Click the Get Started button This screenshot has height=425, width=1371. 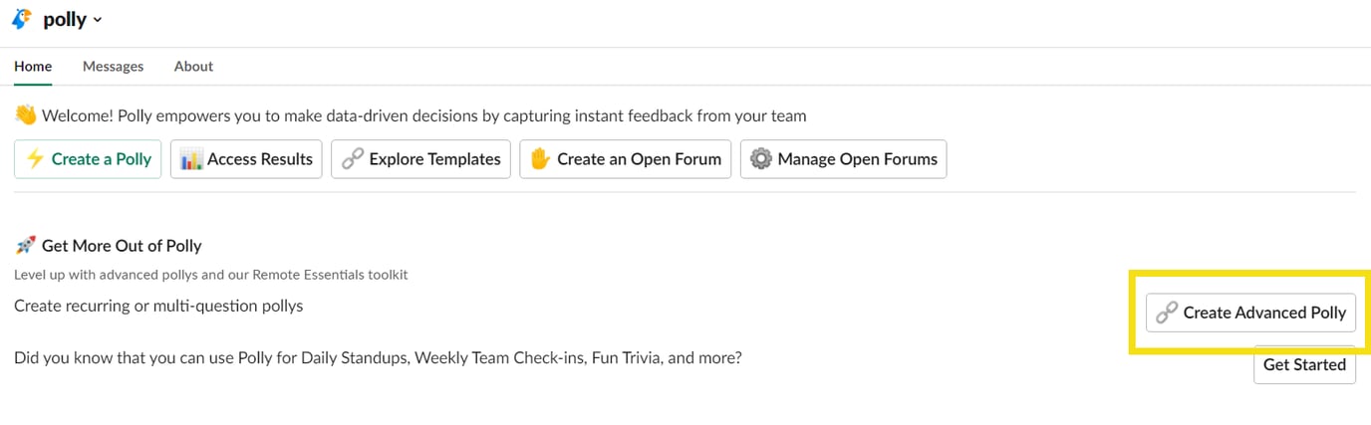1304,364
